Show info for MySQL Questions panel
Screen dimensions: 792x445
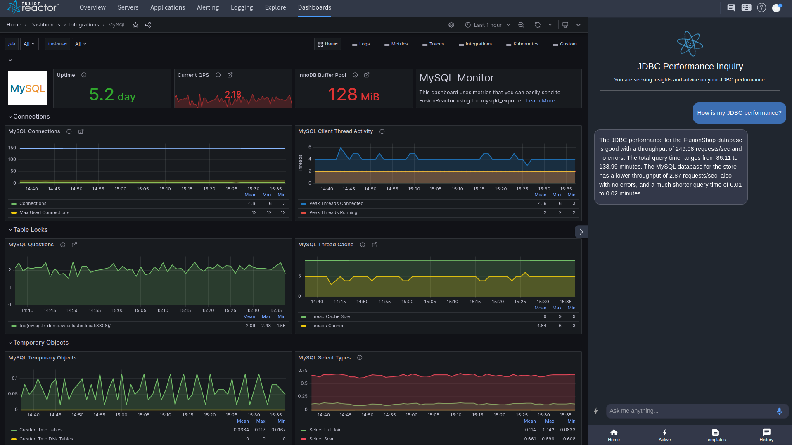pyautogui.click(x=63, y=245)
